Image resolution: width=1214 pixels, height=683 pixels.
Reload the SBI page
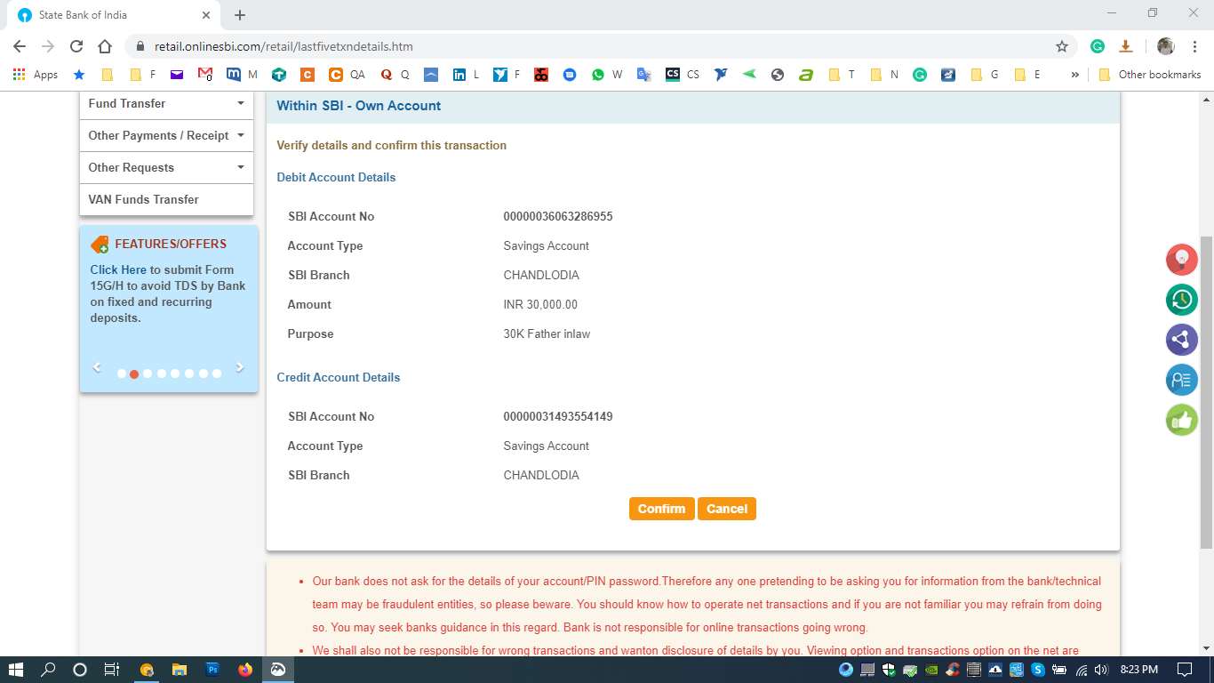pos(76,46)
